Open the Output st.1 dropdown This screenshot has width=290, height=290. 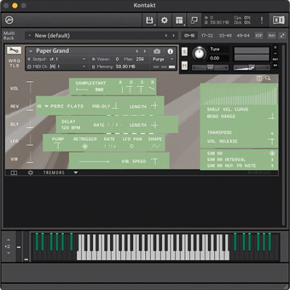(x=57, y=59)
